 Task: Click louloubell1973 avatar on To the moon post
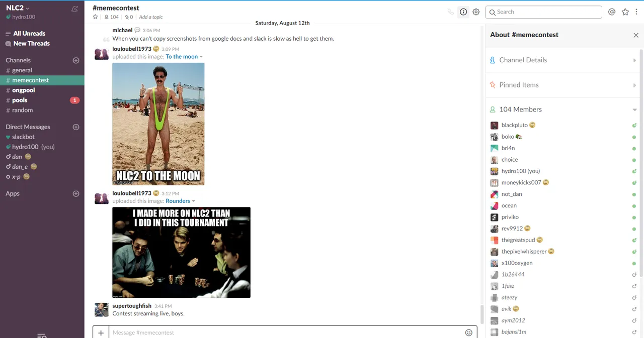(102, 54)
